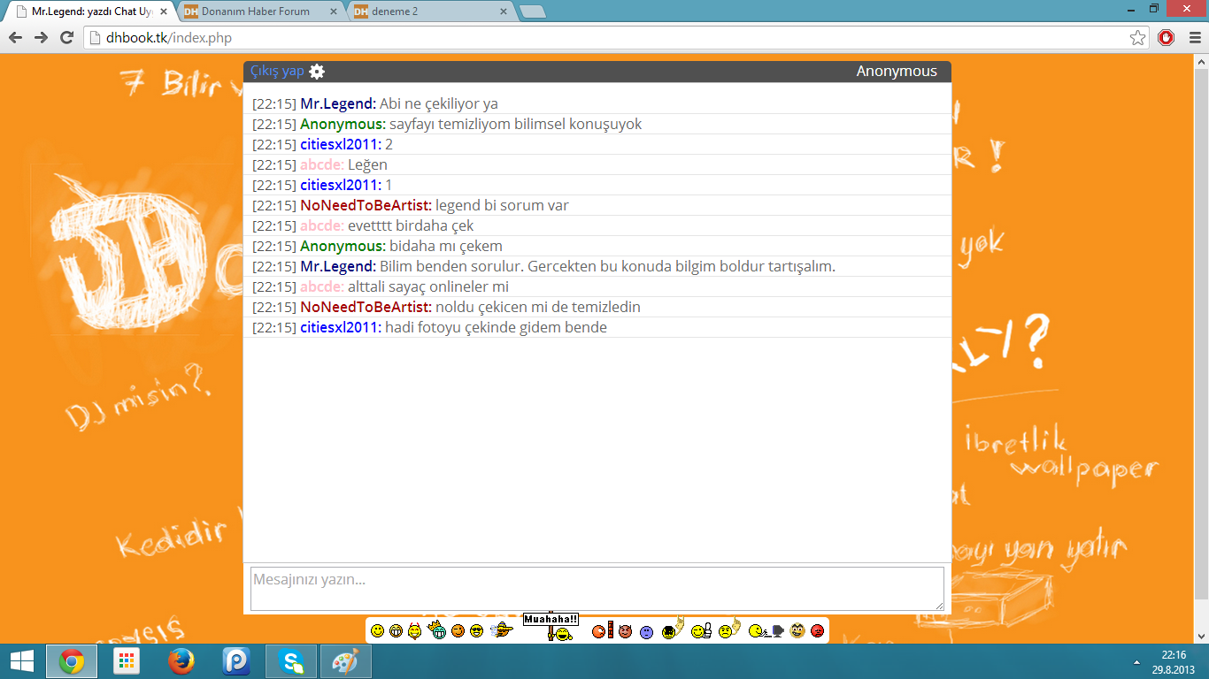Insert the bearded goofy face emoticon
This screenshot has width=1209, height=679.
[x=797, y=630]
